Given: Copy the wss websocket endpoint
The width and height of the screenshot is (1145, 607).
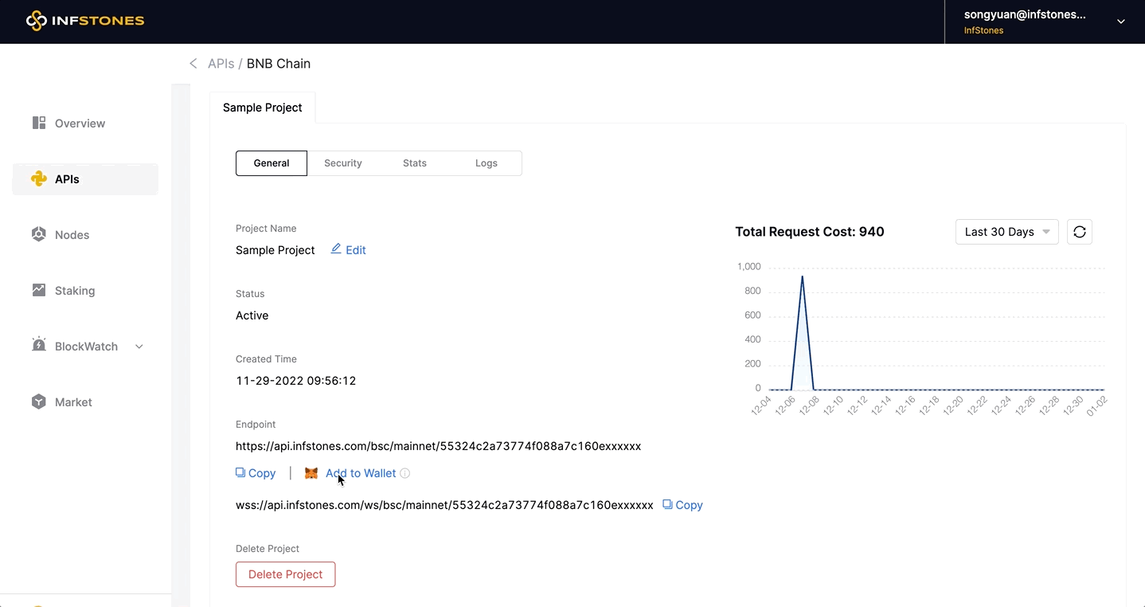Looking at the screenshot, I should point(682,505).
